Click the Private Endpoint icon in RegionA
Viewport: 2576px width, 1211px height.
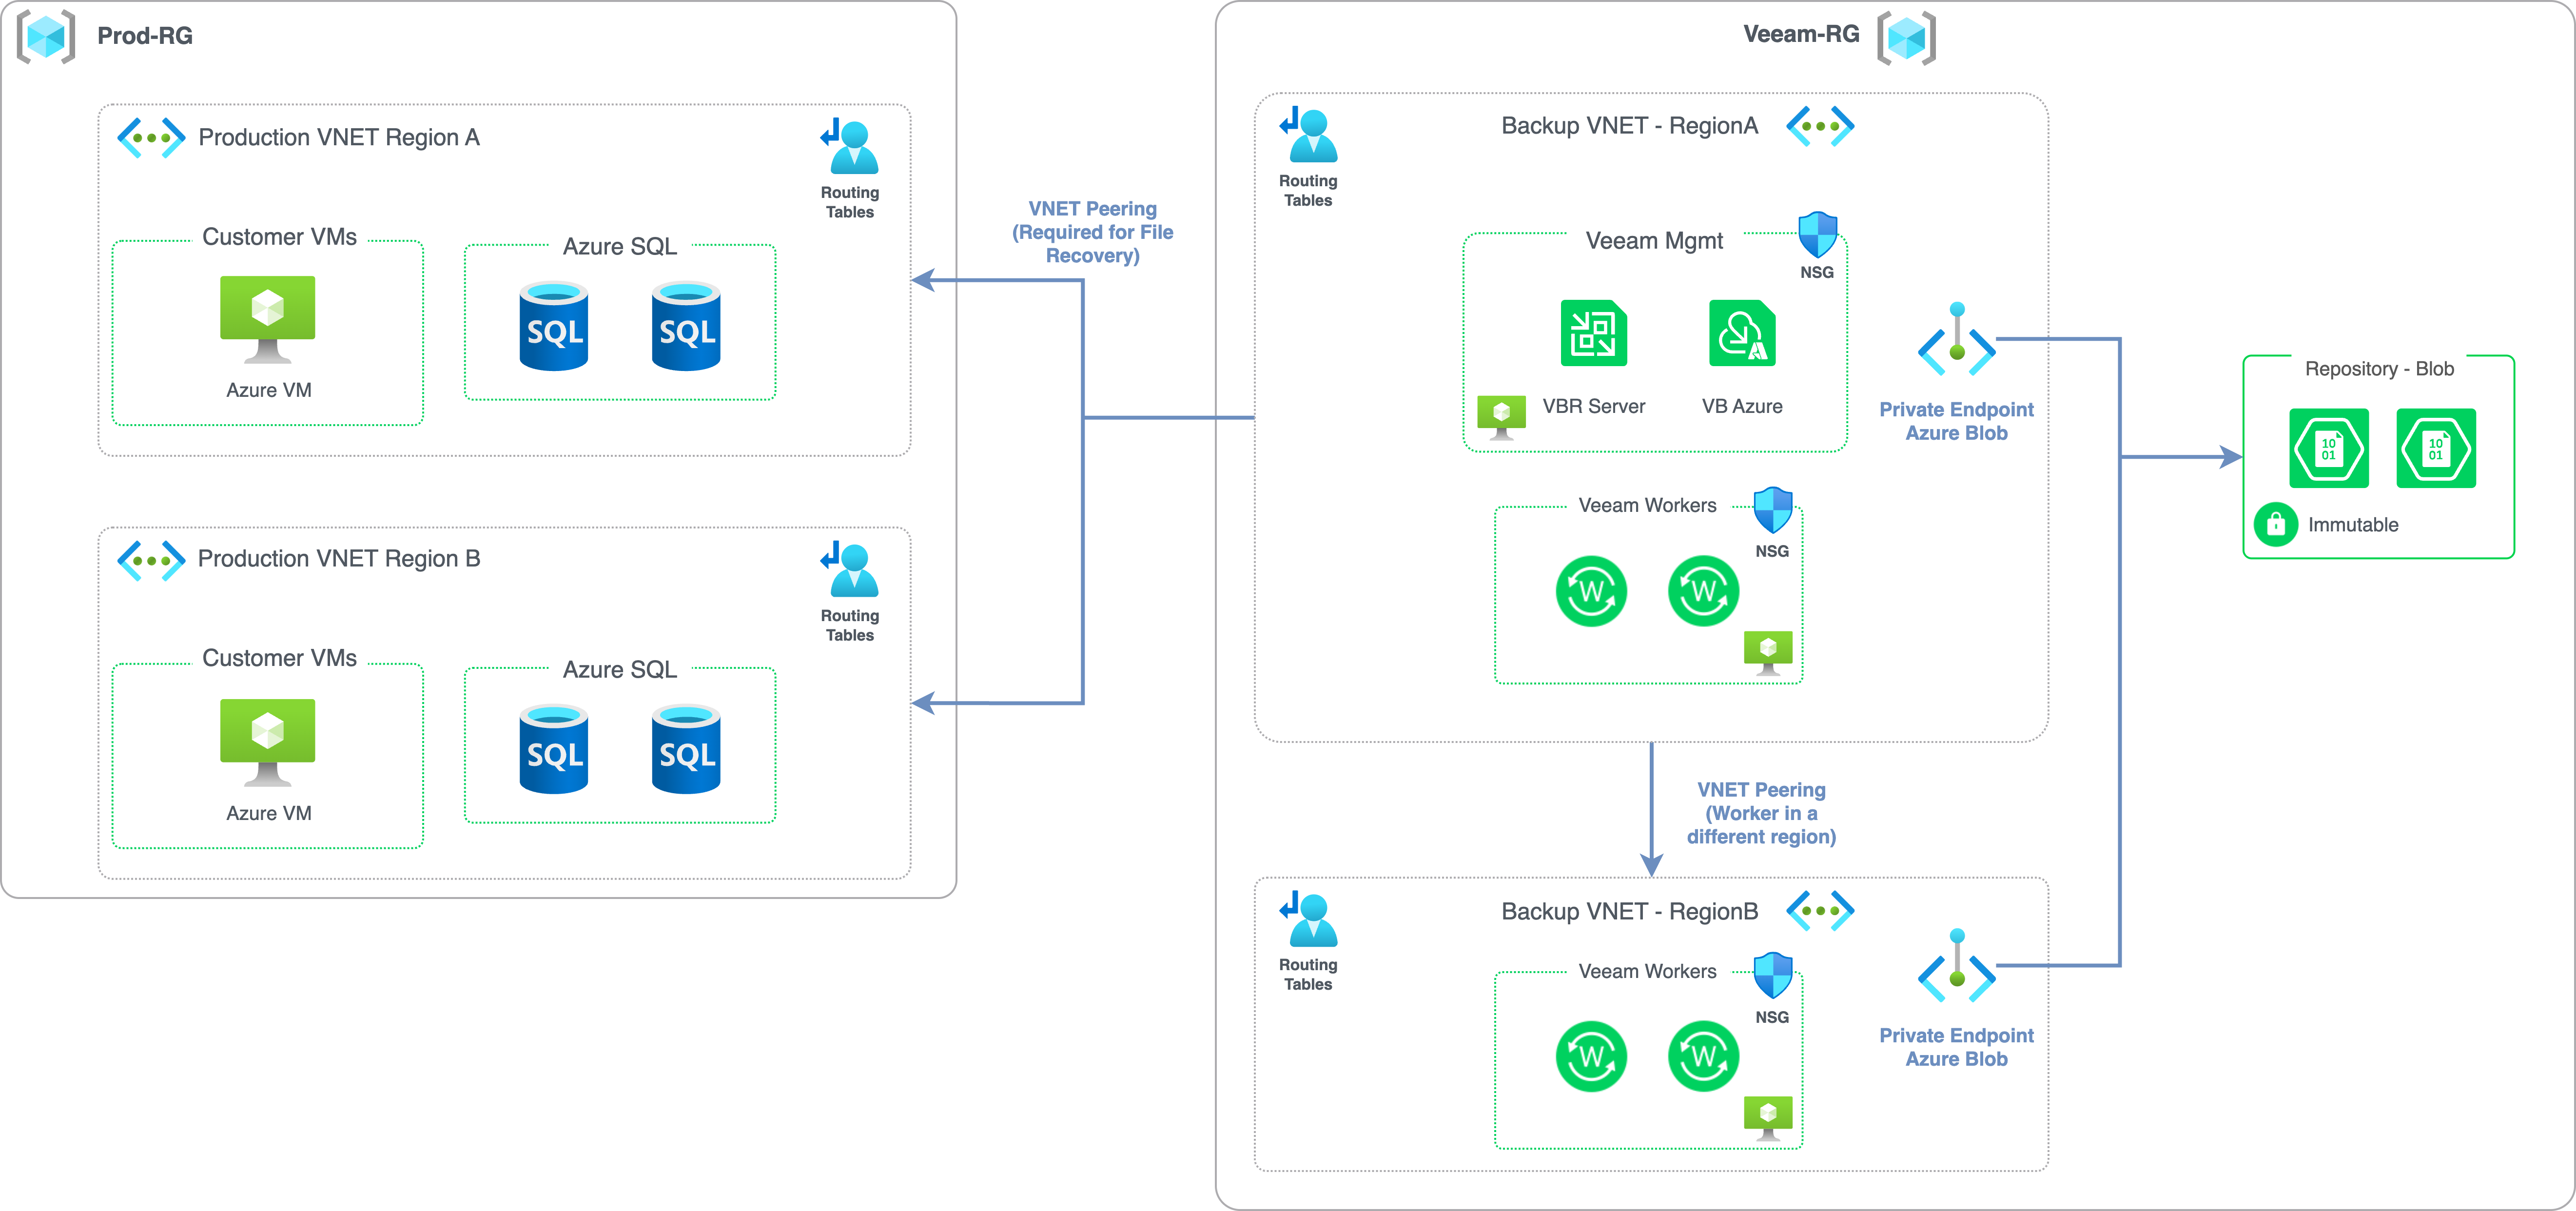click(x=1957, y=340)
